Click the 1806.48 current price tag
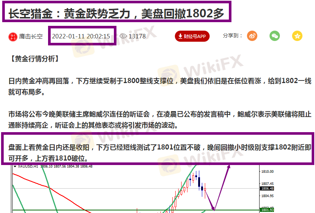Screen dimensions: 315x213 click(267, 188)
